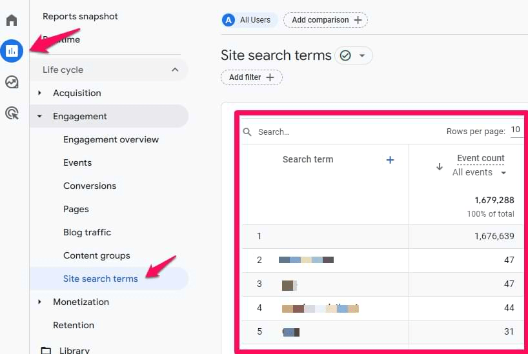Go to the Site search terms report
This screenshot has height=354, width=528.
101,279
